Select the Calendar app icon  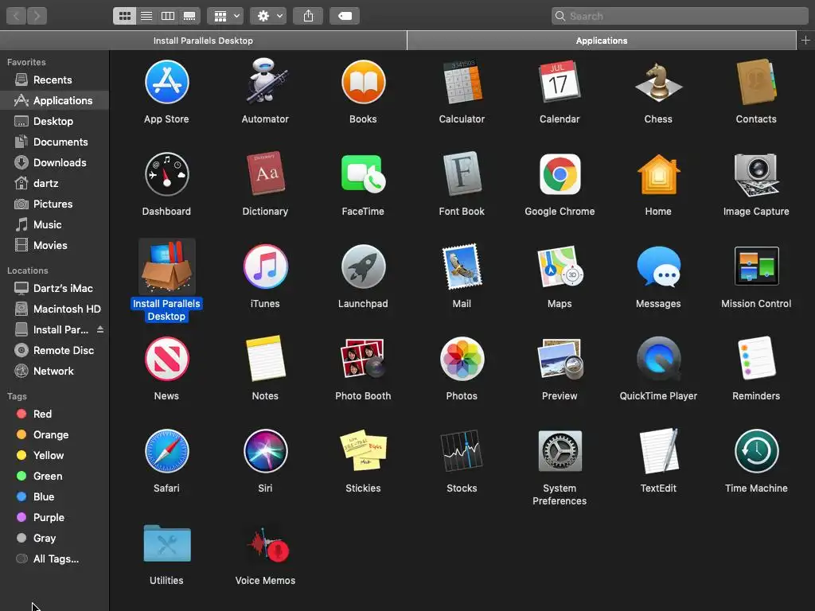(x=560, y=81)
